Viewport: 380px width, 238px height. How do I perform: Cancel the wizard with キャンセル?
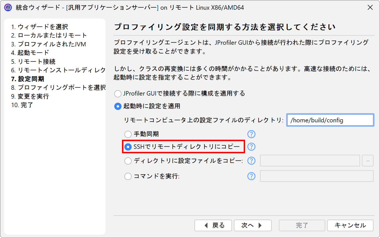pos(350,225)
